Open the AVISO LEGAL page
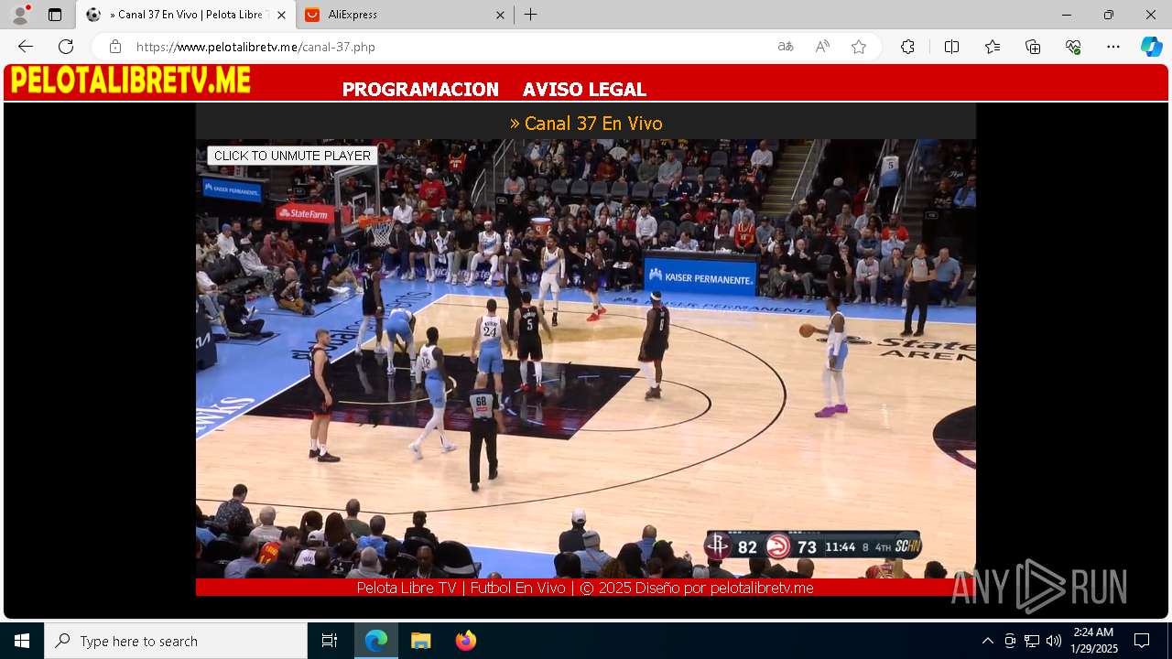The image size is (1172, 659). [584, 90]
